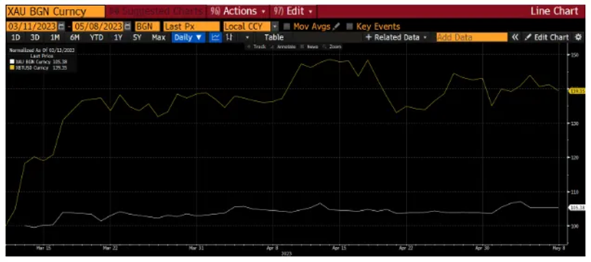Expand the Actions menu
This screenshot has width=591, height=262.
coord(239,12)
